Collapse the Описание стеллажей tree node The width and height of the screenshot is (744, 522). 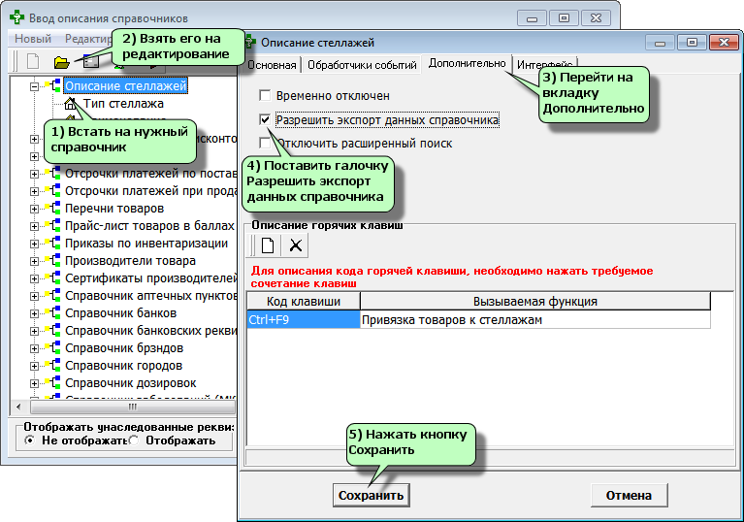[x=35, y=86]
